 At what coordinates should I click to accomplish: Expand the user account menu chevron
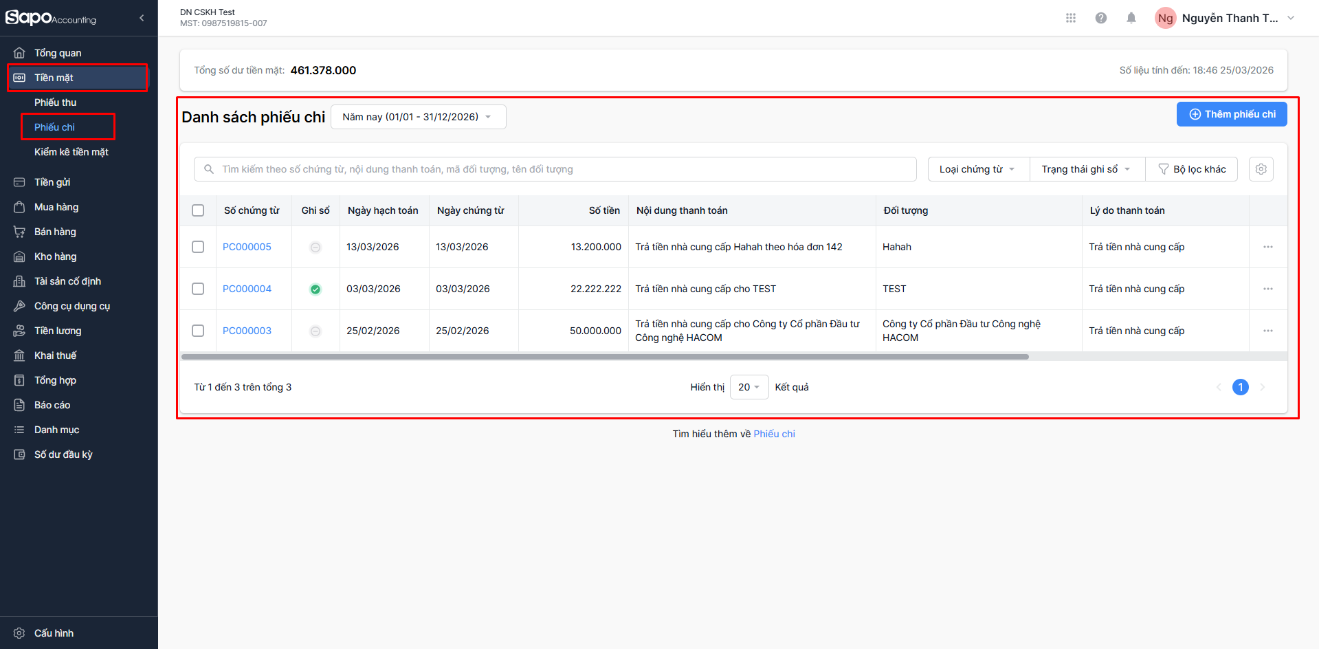click(x=1291, y=18)
